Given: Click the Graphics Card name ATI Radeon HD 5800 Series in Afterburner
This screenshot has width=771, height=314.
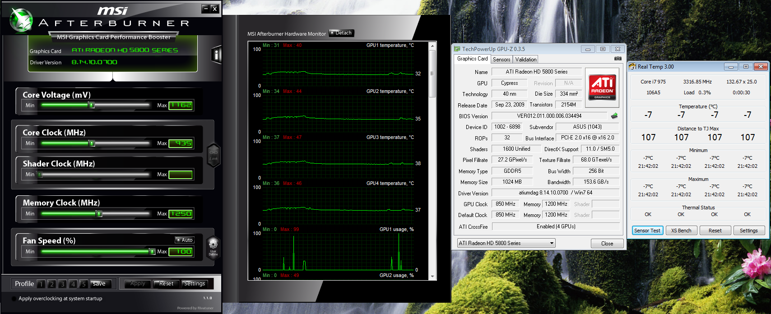Looking at the screenshot, I should pyautogui.click(x=125, y=50).
